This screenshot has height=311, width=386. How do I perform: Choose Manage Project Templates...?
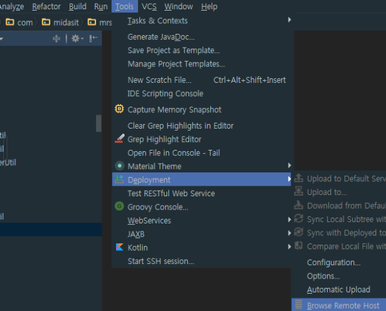203,64
